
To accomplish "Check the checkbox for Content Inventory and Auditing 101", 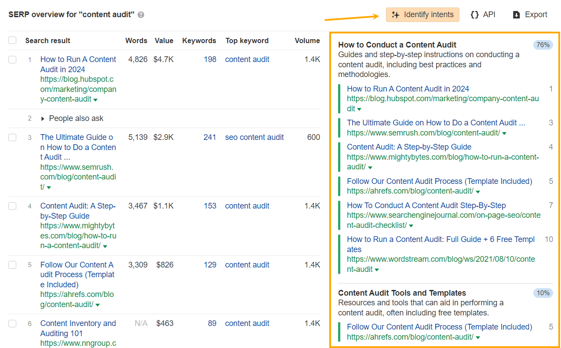I will click(x=12, y=323).
